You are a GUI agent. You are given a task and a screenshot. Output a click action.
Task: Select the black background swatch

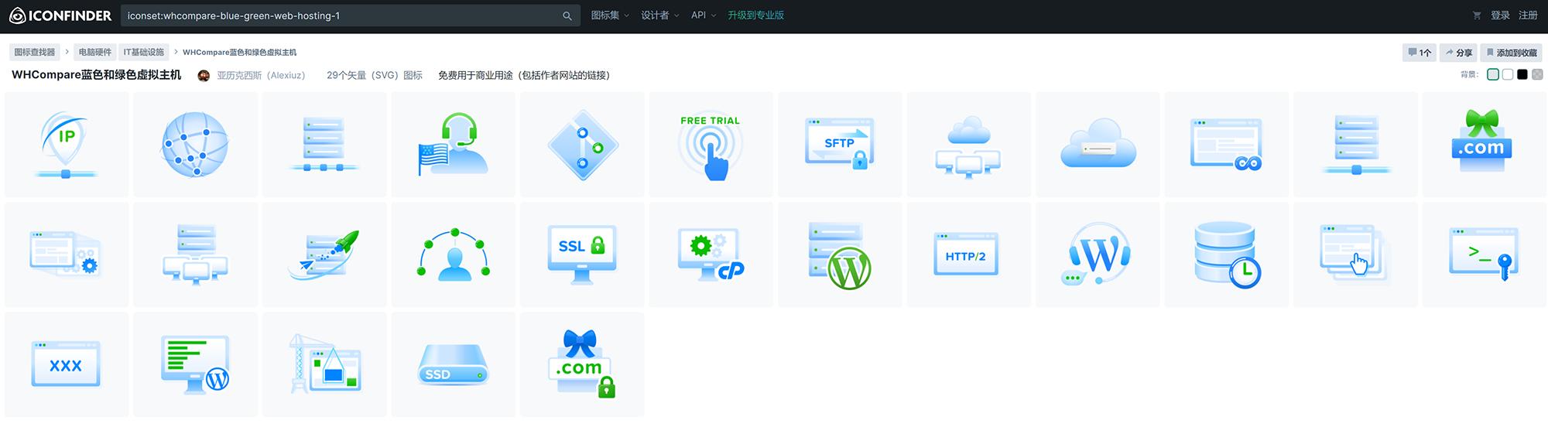(x=1522, y=74)
